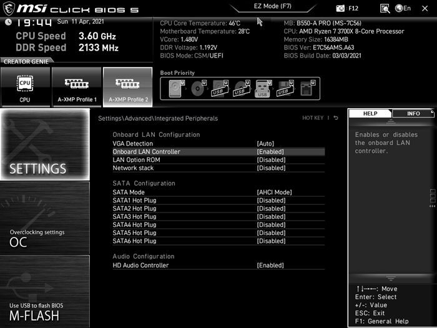Click the DDR Speed 2133 MHz value

99,47
